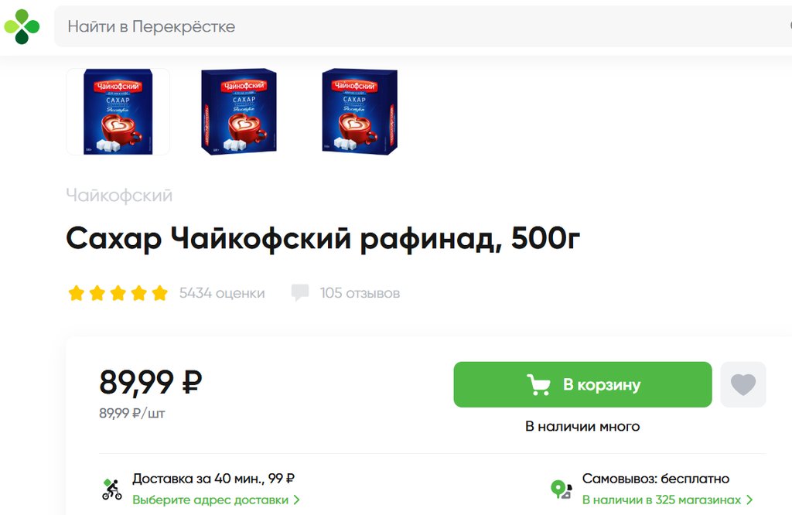792x515 pixels.
Task: Toggle the heart favorite button
Action: [x=743, y=385]
